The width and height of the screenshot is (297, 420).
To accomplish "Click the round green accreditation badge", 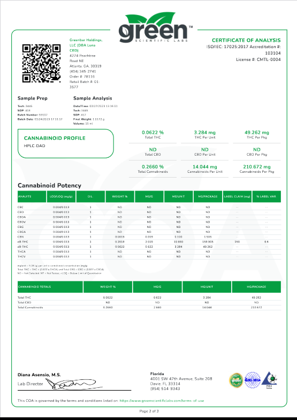I will click(x=236, y=380).
